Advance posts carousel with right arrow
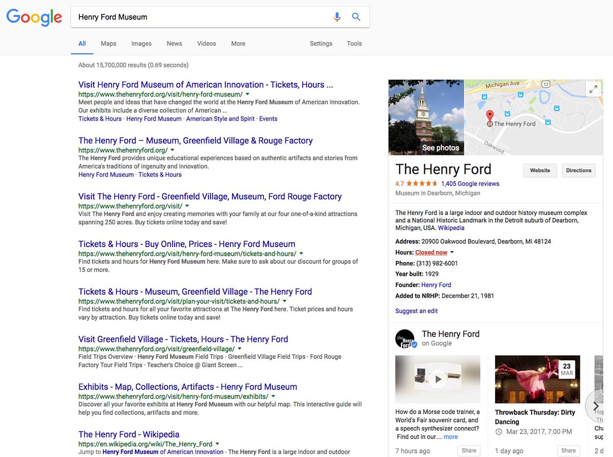This screenshot has width=613, height=457. 596,406
